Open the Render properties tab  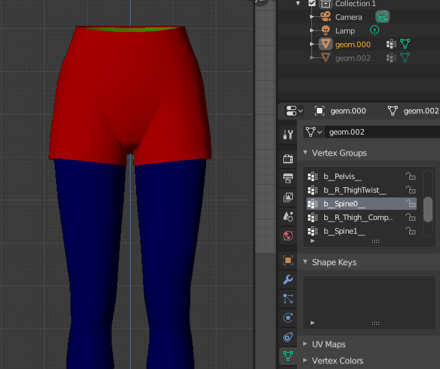click(288, 159)
